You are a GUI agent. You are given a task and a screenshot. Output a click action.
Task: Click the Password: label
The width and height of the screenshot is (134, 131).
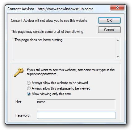tap(23, 115)
